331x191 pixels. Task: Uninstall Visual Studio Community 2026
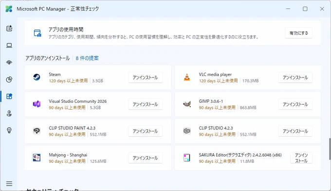point(145,104)
